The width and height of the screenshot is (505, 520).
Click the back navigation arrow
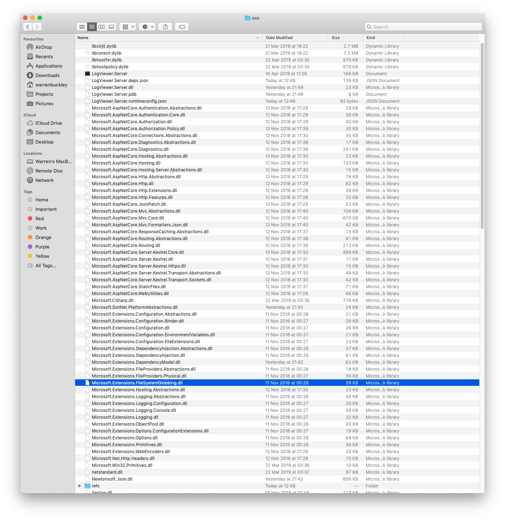[x=27, y=26]
